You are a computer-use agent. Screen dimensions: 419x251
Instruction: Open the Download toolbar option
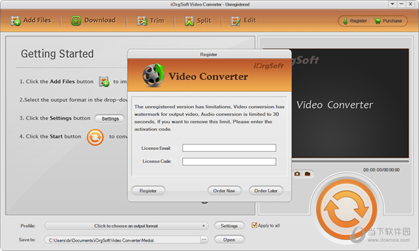pos(94,20)
